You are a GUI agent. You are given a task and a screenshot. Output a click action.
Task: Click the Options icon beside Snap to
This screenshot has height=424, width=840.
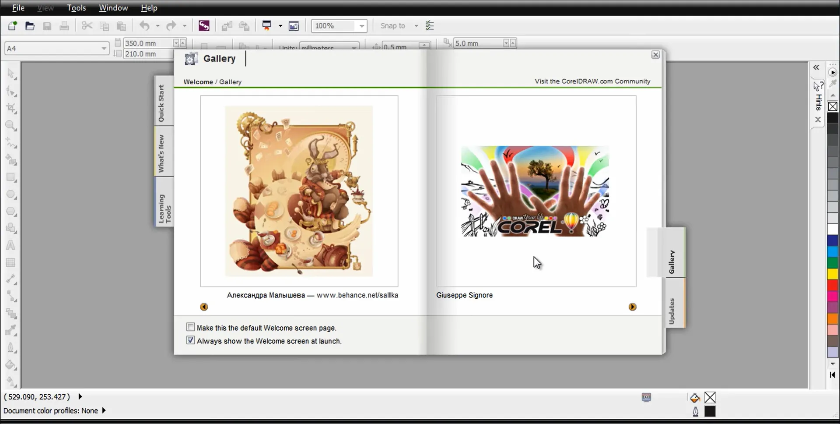pos(430,26)
